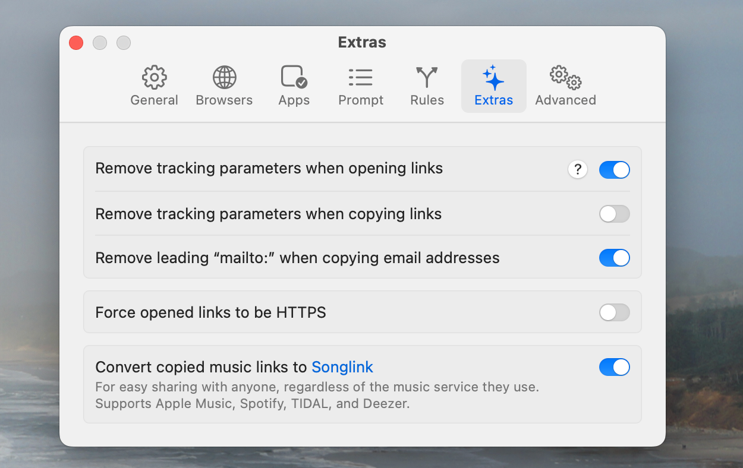743x468 pixels.
Task: Enable tracking parameter removal when copying links
Action: [x=614, y=214]
